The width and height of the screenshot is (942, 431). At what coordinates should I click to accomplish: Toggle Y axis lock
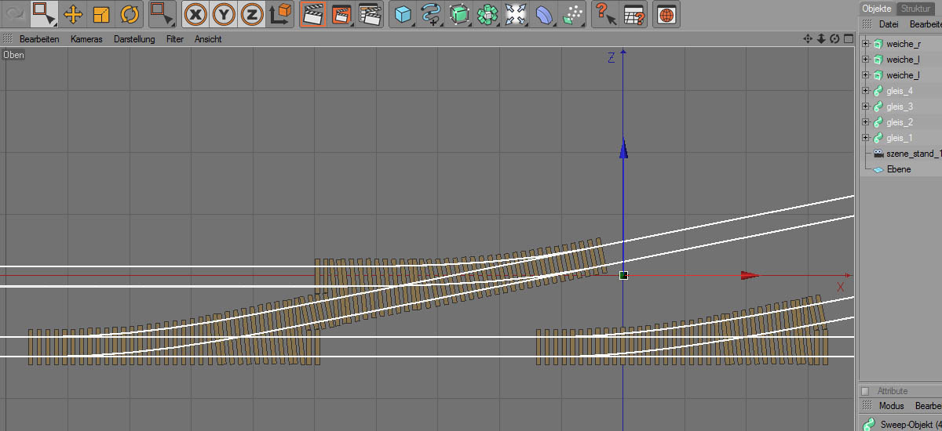[224, 14]
